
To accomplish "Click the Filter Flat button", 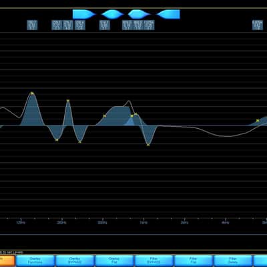I will (194, 261).
